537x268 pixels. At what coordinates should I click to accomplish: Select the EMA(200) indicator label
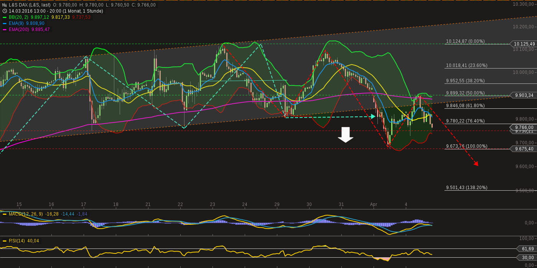19,29
